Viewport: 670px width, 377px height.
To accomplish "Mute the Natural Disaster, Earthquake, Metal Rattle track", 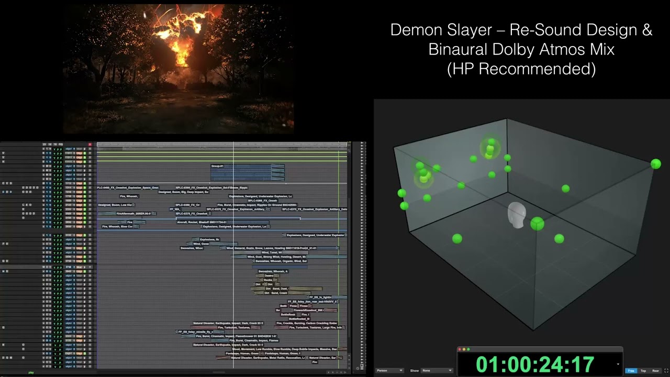I will click(x=43, y=358).
